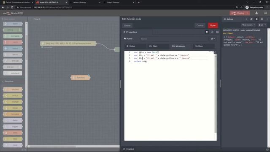Pick the change node in palette
Screen dimensions: 270x152
(13, 102)
